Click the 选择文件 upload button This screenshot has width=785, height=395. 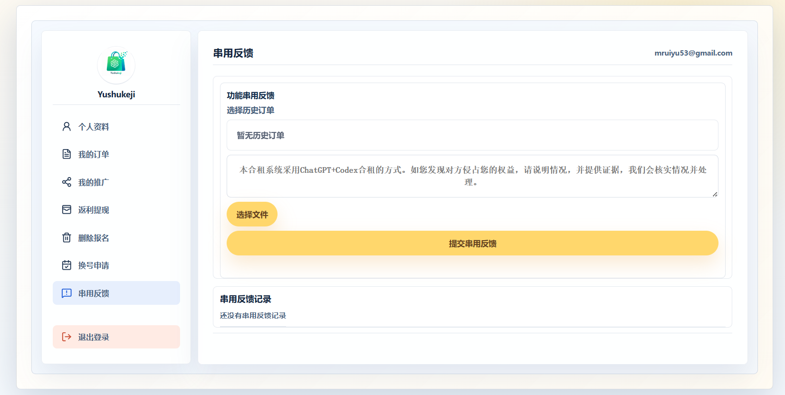(x=252, y=214)
